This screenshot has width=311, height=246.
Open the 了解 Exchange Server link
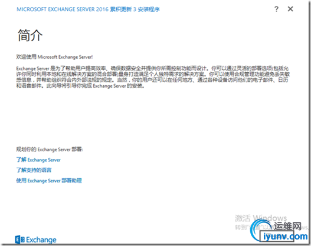click(x=38, y=159)
